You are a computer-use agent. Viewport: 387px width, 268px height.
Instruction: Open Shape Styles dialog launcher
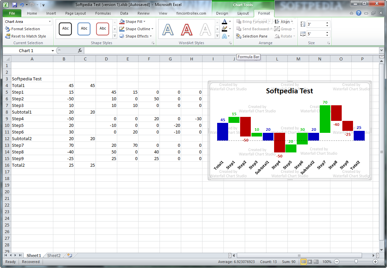[153, 43]
